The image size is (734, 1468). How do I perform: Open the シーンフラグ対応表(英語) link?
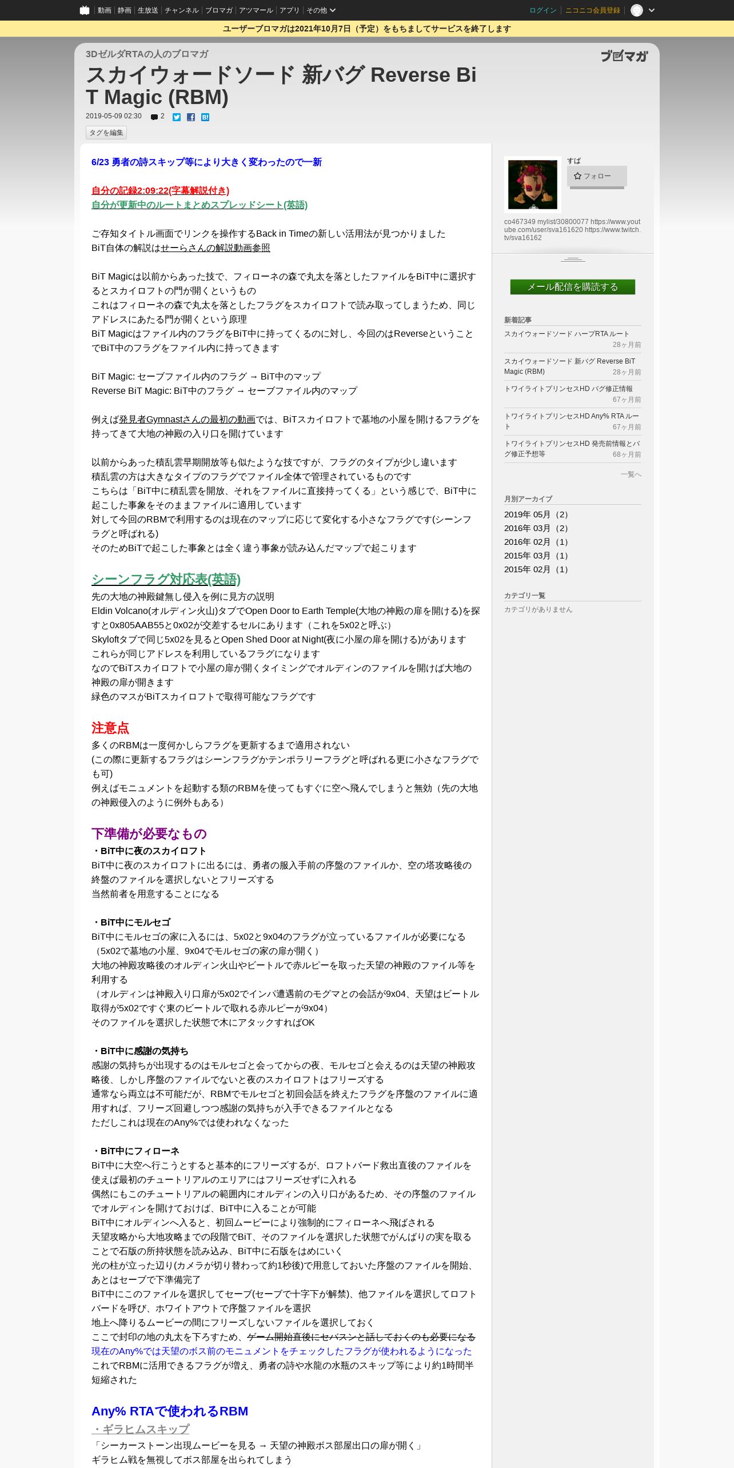(x=166, y=579)
